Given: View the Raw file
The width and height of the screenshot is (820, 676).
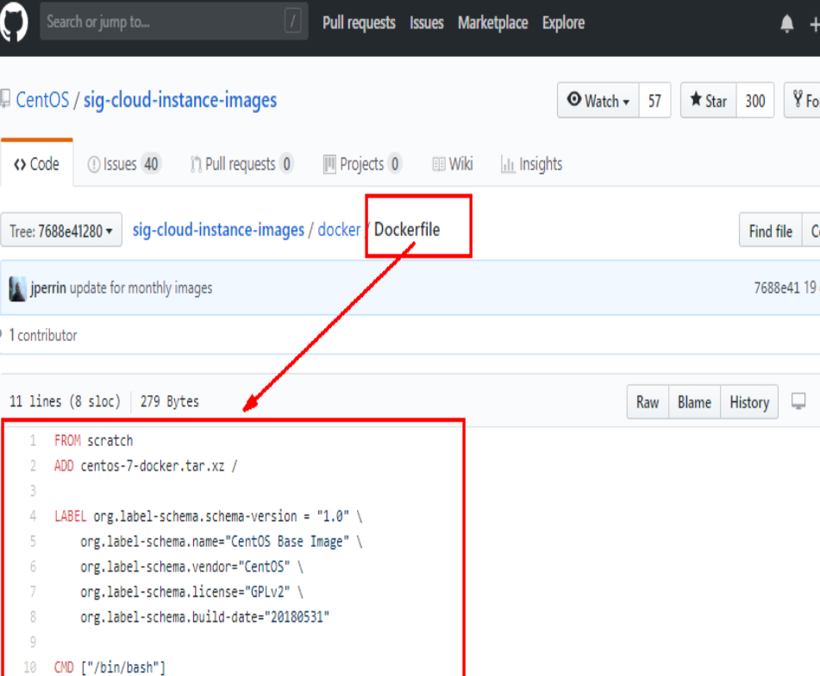Looking at the screenshot, I should coord(648,402).
